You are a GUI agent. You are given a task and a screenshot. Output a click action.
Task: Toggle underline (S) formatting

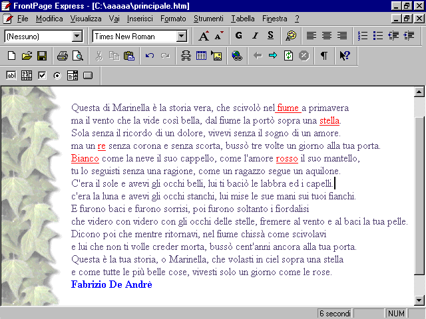pyautogui.click(x=270, y=36)
